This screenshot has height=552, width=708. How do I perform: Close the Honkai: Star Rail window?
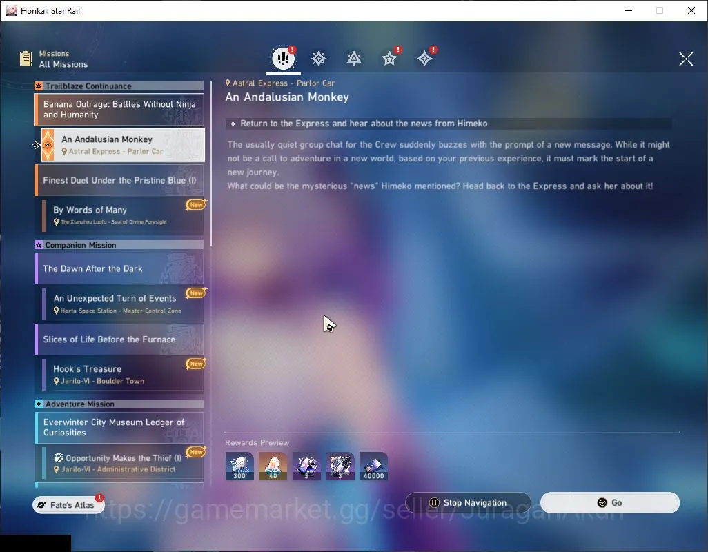click(x=691, y=10)
